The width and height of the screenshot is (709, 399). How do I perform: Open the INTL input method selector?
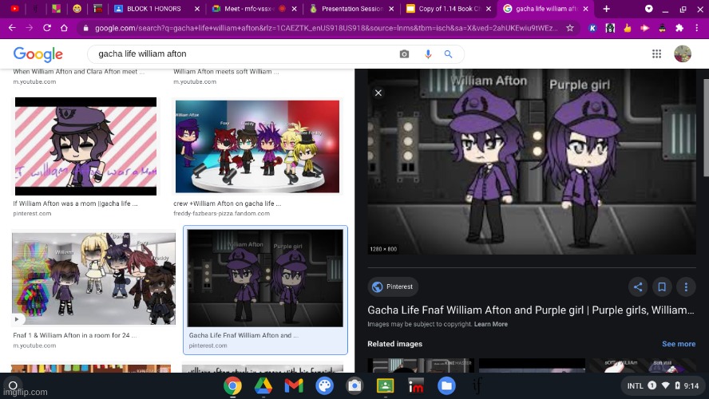click(x=635, y=386)
